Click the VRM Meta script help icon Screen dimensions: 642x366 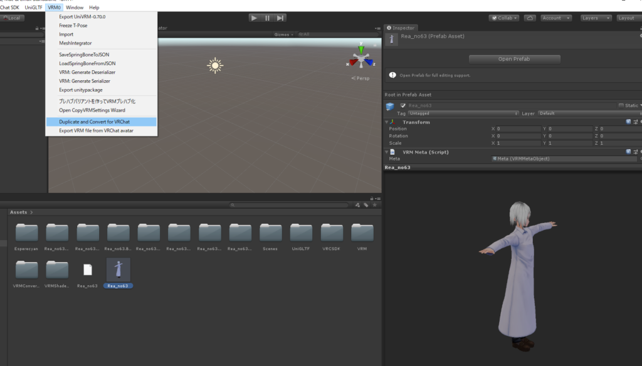click(628, 152)
